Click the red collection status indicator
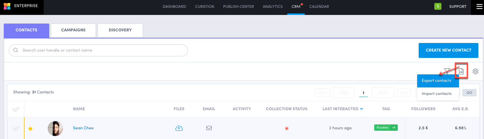This screenshot has width=484, height=139. pos(286,128)
